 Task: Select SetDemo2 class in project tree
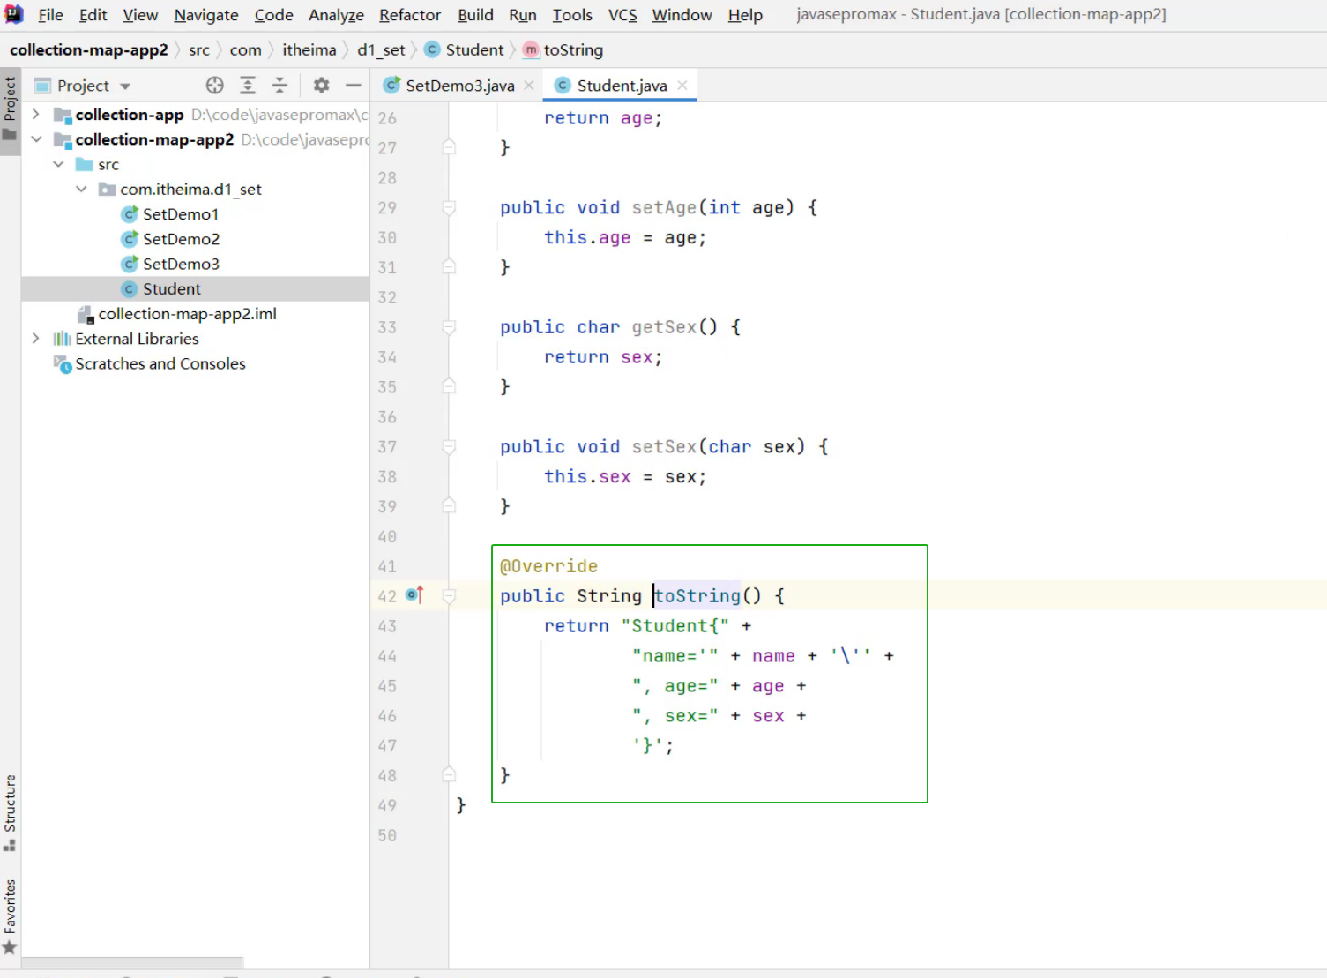click(181, 239)
